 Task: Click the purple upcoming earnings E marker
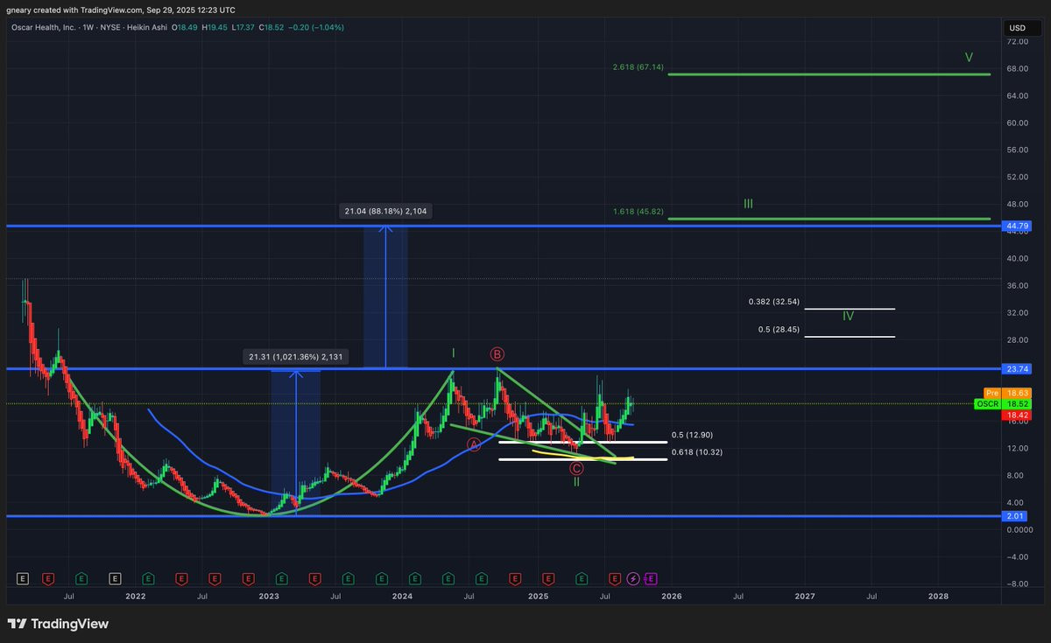(x=651, y=578)
